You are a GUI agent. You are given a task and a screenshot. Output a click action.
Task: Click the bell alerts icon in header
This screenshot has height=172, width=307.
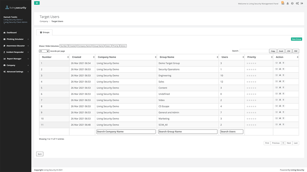(x=288, y=3)
